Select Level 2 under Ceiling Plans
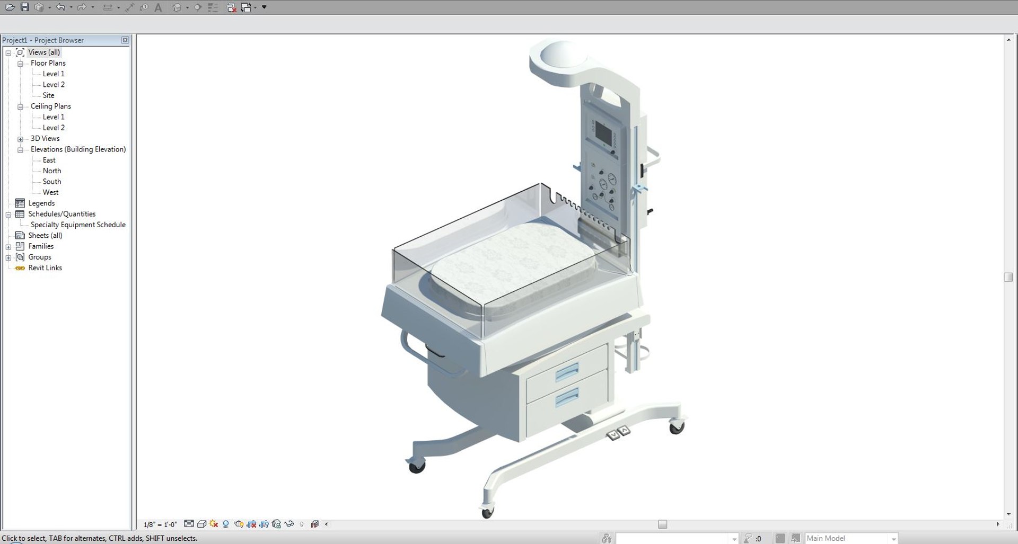Viewport: 1018px width, 544px height. (x=54, y=128)
